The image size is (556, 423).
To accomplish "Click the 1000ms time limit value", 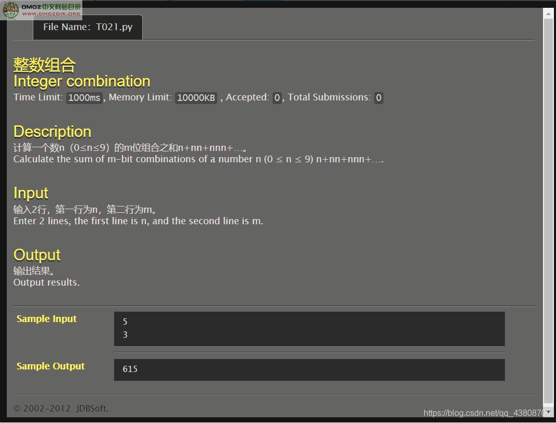I will [x=84, y=98].
